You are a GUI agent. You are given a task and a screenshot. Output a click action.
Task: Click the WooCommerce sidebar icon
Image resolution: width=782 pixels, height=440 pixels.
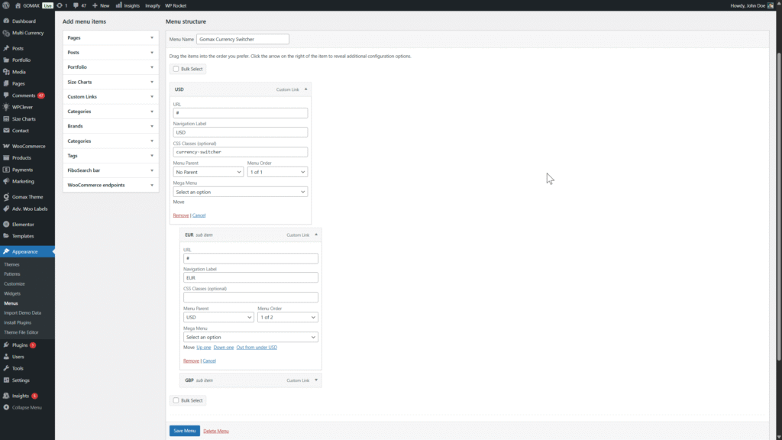6,146
